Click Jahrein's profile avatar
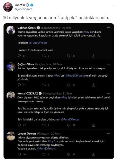The width and height of the screenshot is (117, 162). (8, 7)
